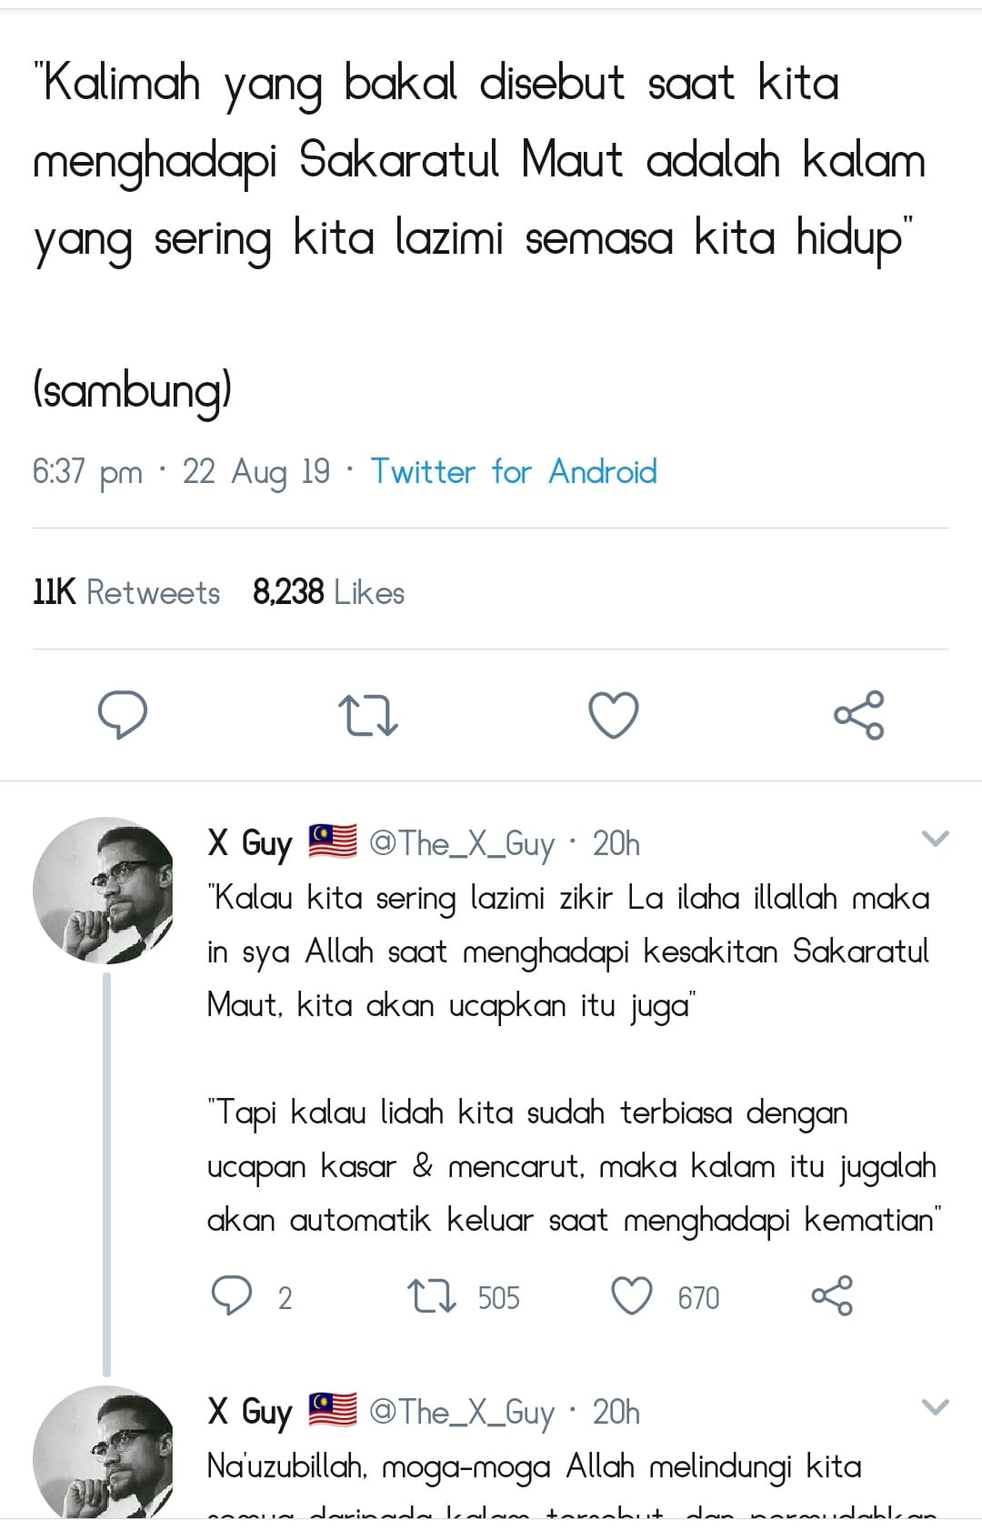Like the main tweet with heart icon

click(614, 715)
